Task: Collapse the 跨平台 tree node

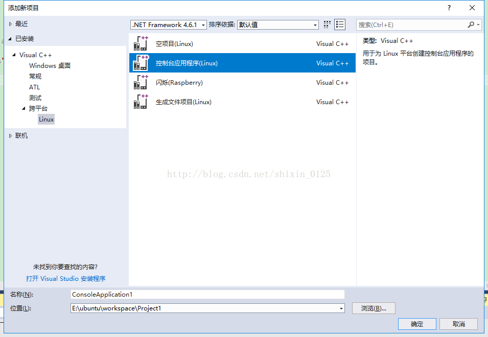Action: point(24,108)
